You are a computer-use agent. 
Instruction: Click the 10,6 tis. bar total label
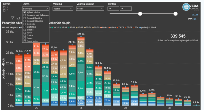pos(116,80)
